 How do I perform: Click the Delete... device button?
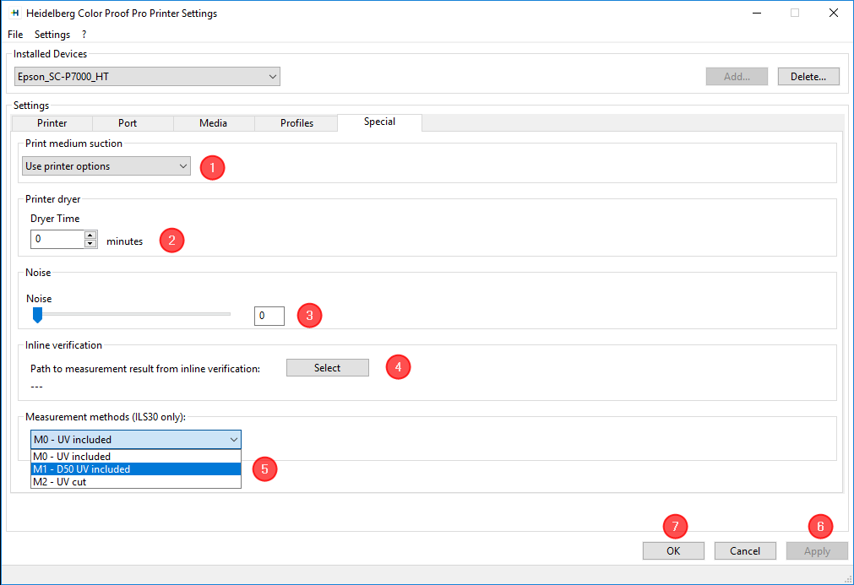808,77
